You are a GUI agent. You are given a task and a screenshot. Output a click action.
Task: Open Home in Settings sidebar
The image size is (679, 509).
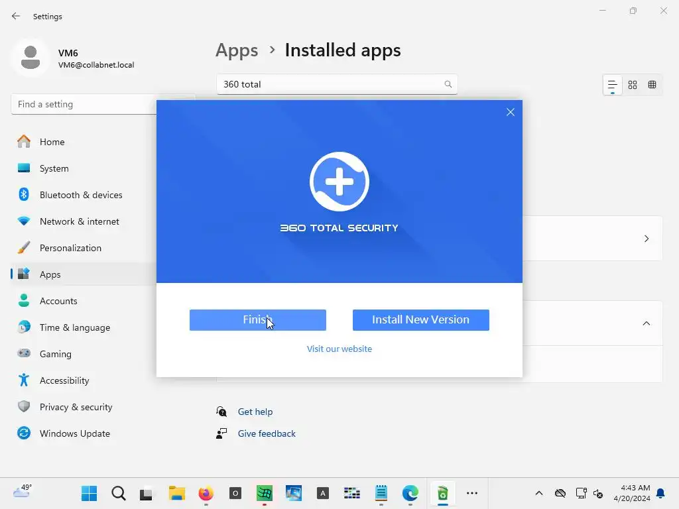(x=84, y=142)
